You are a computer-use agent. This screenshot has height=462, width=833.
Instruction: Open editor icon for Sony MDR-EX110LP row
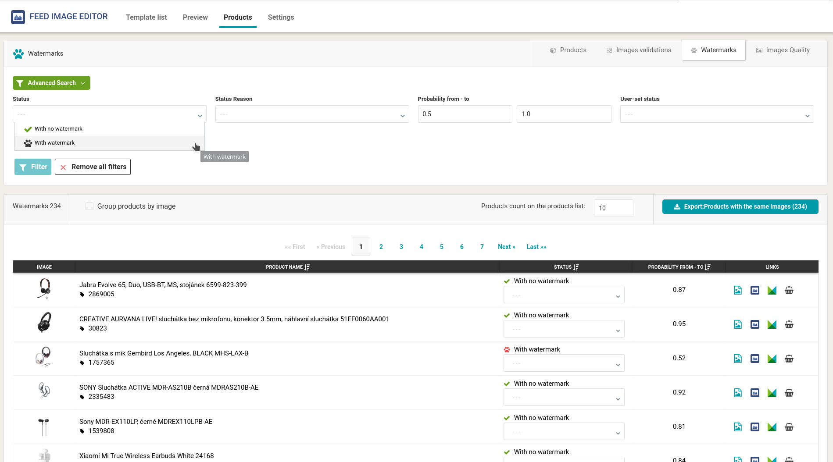pos(755,427)
